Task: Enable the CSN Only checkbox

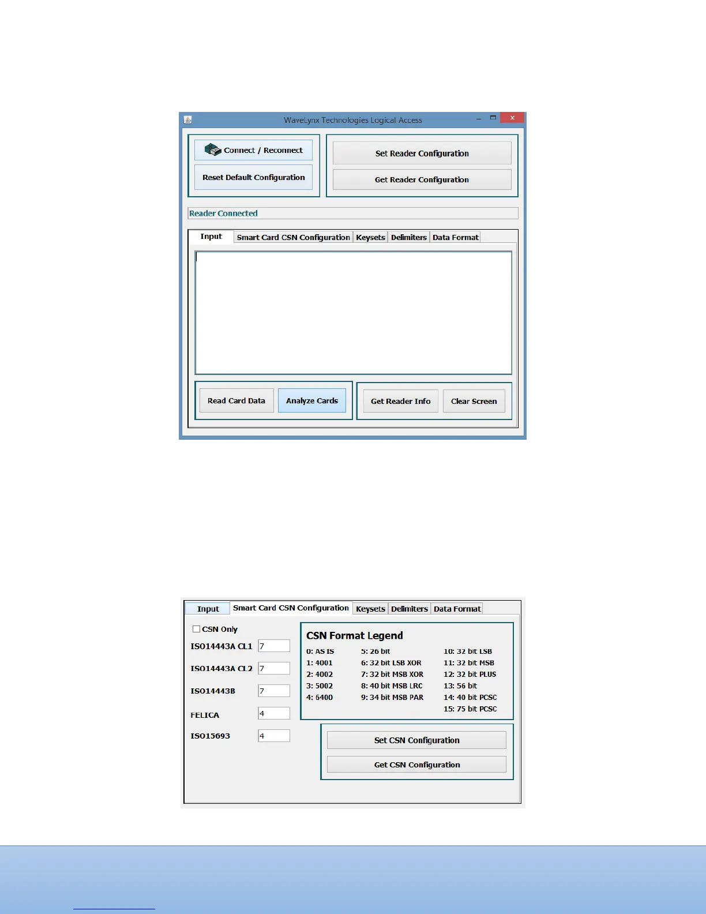Action: click(x=196, y=629)
